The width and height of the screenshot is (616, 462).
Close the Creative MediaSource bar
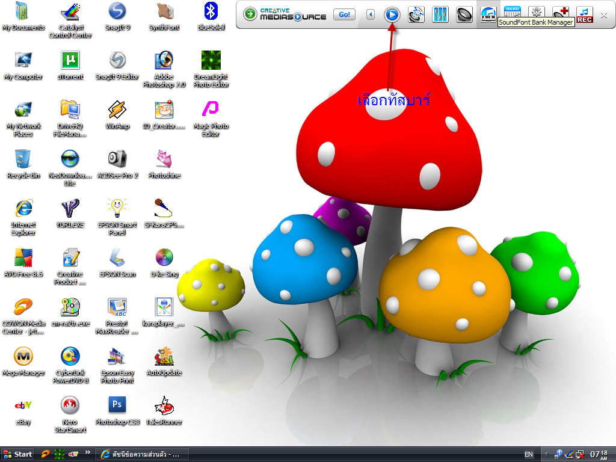(604, 15)
